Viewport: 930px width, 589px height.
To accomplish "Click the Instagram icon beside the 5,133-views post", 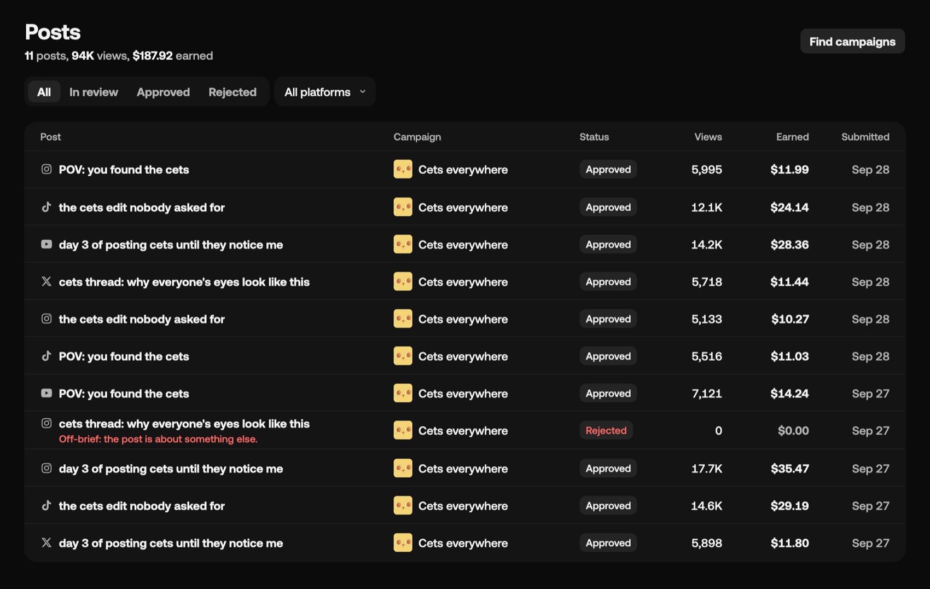I will click(x=47, y=319).
